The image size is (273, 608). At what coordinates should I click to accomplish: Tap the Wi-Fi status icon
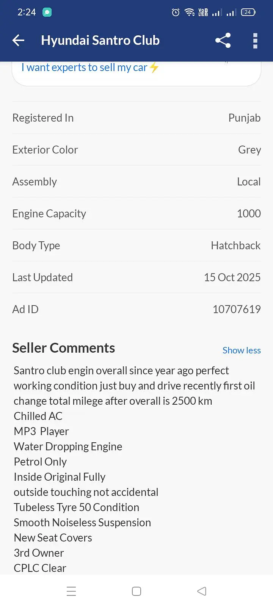click(x=189, y=13)
